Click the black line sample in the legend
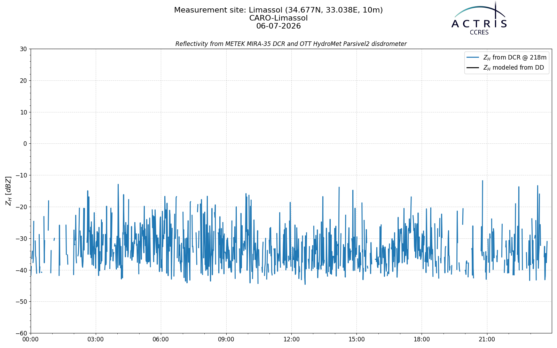Image resolution: width=557 pixels, height=348 pixels. point(473,68)
